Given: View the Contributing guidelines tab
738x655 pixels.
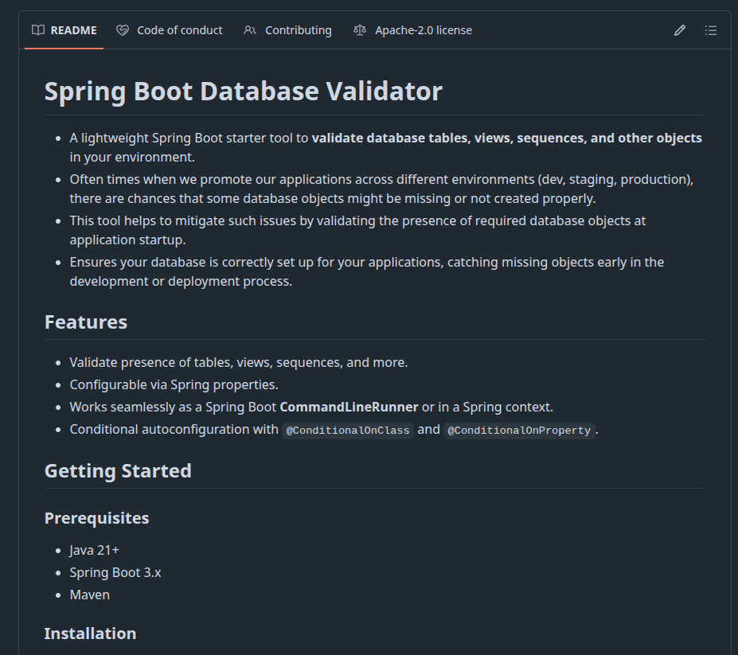Looking at the screenshot, I should click(300, 30).
